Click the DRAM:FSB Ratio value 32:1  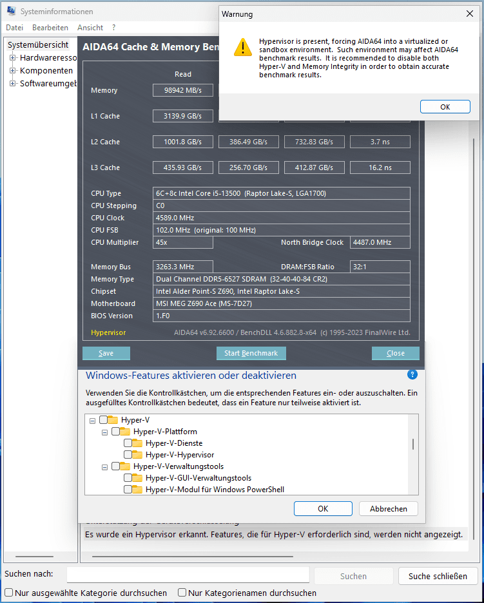point(380,267)
